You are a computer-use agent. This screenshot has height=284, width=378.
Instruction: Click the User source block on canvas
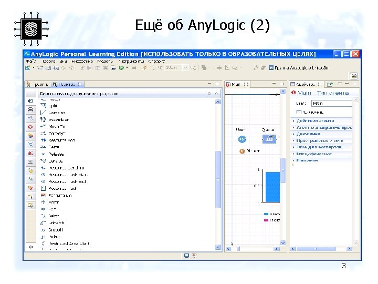242,139
